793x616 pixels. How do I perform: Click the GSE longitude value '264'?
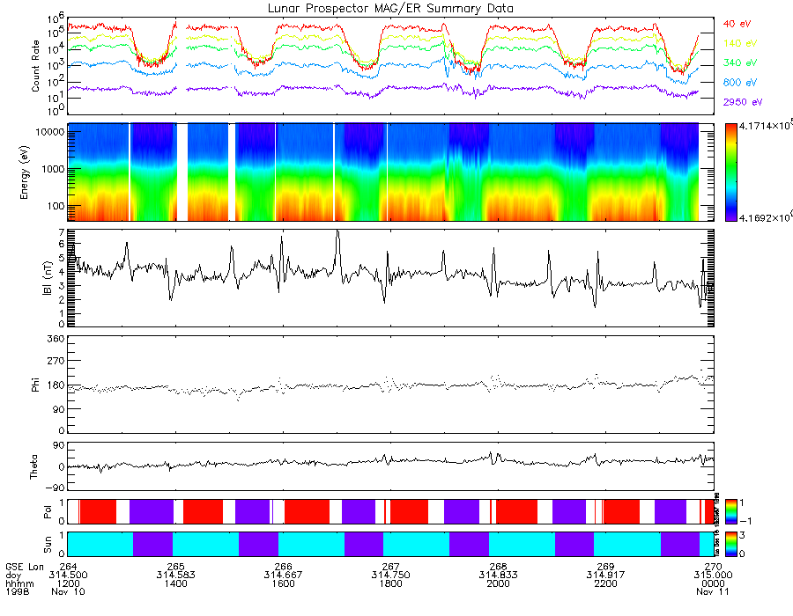pyautogui.click(x=68, y=567)
